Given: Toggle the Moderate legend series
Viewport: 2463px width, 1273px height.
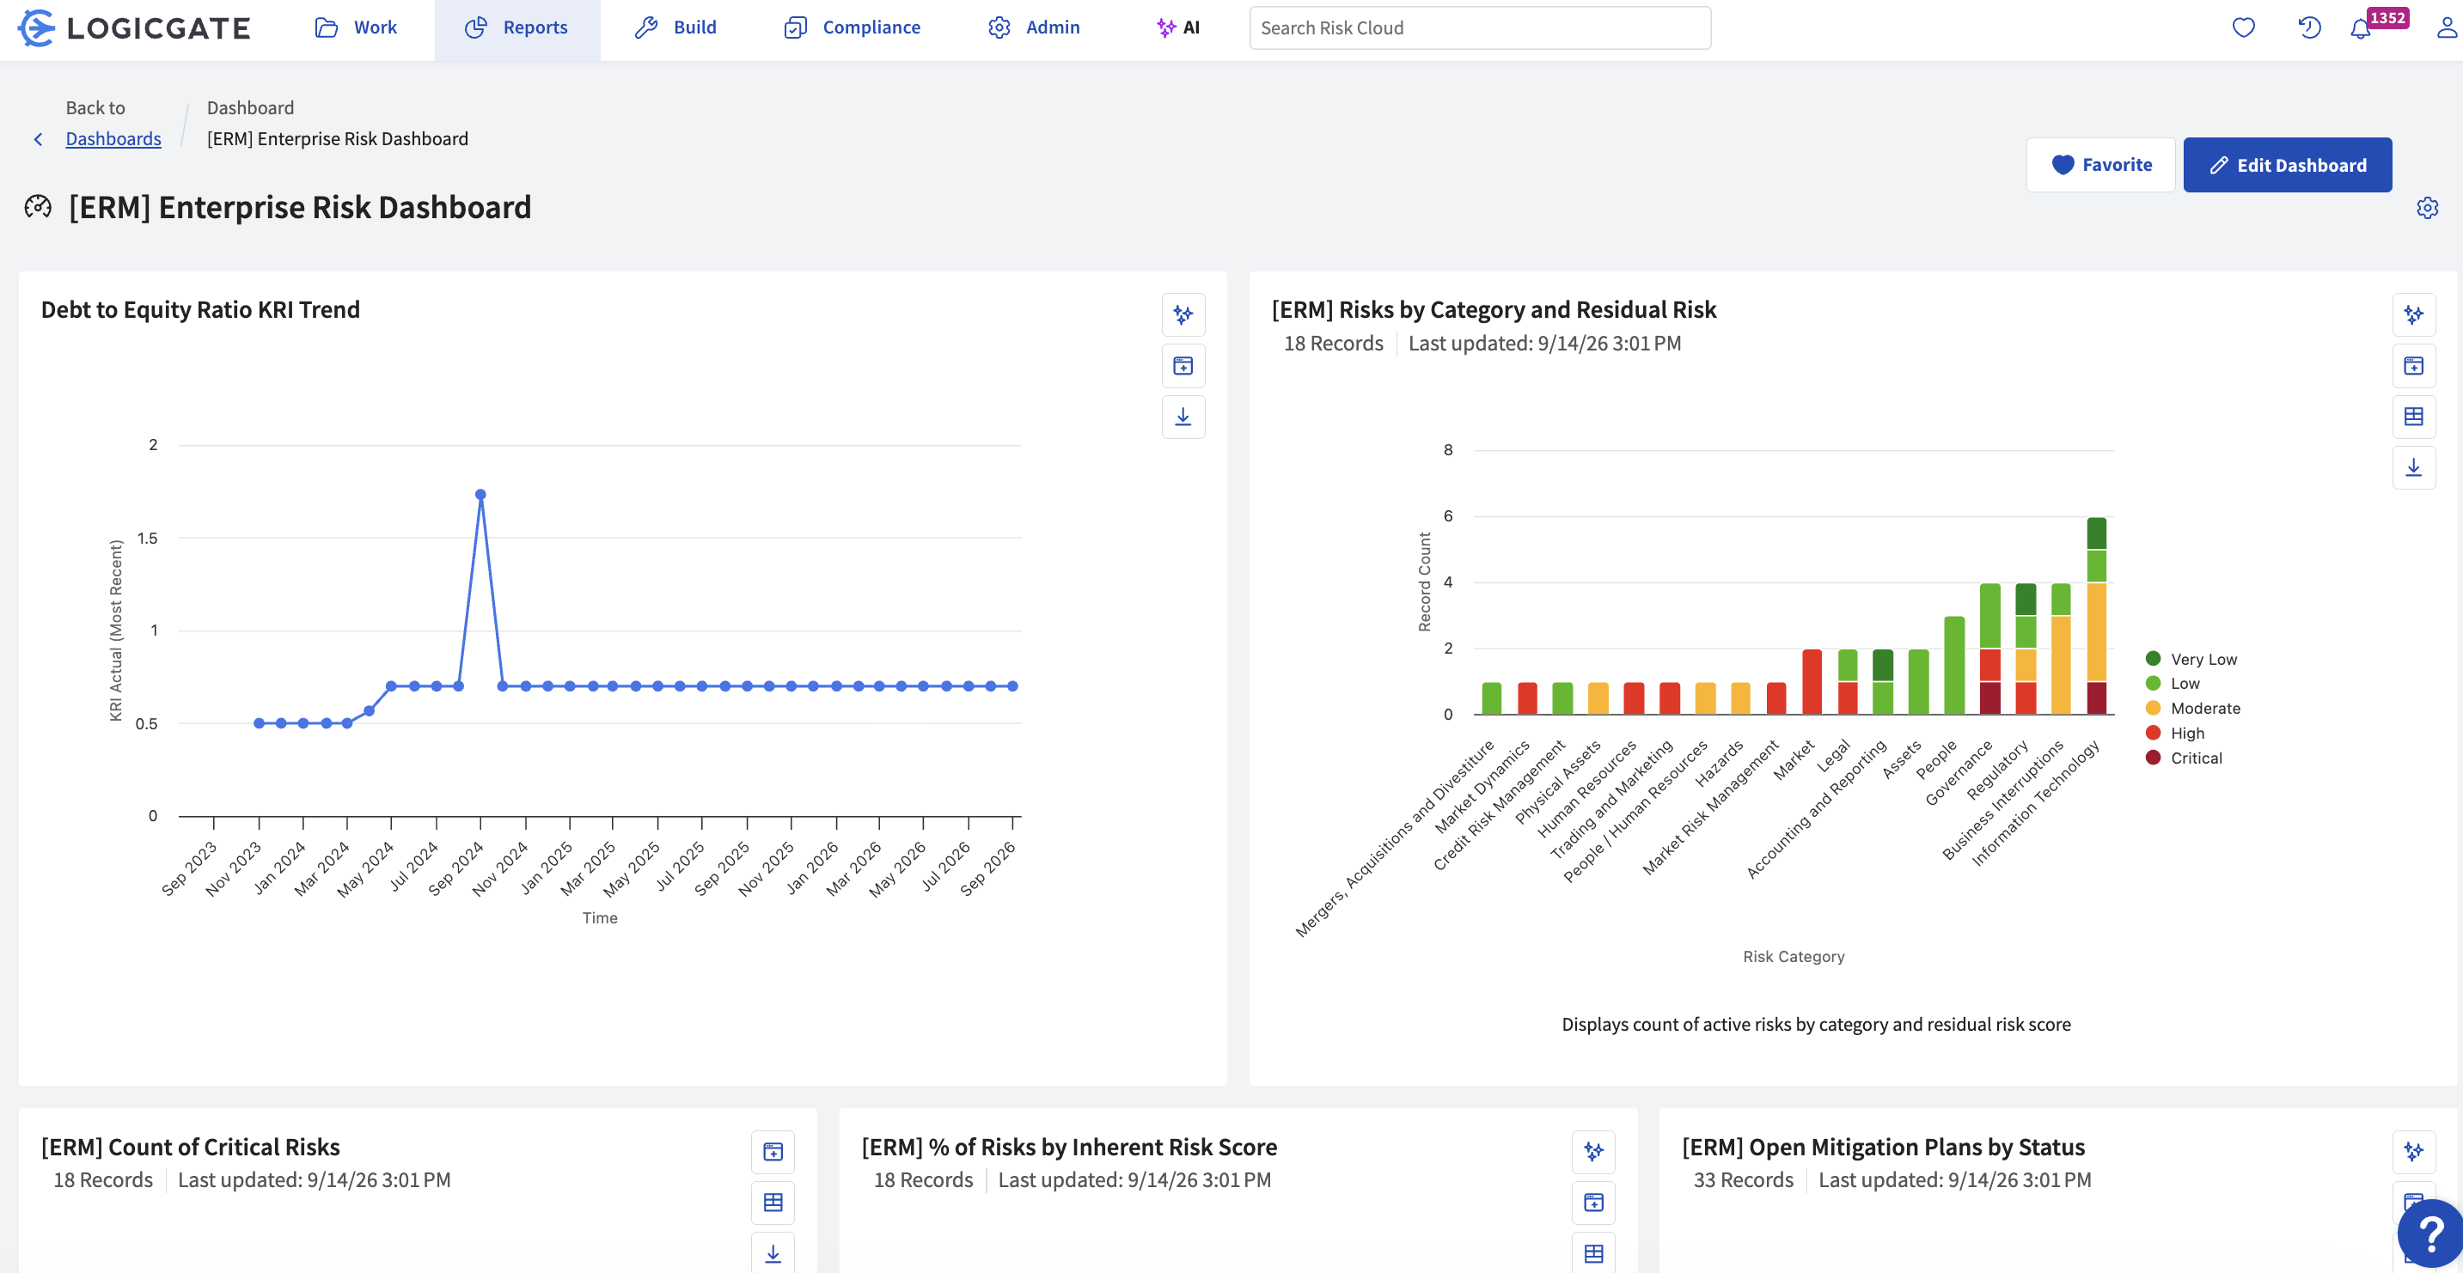Looking at the screenshot, I should click(2192, 708).
